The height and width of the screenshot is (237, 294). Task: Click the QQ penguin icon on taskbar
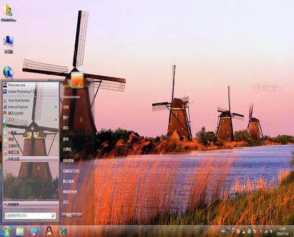49,231
